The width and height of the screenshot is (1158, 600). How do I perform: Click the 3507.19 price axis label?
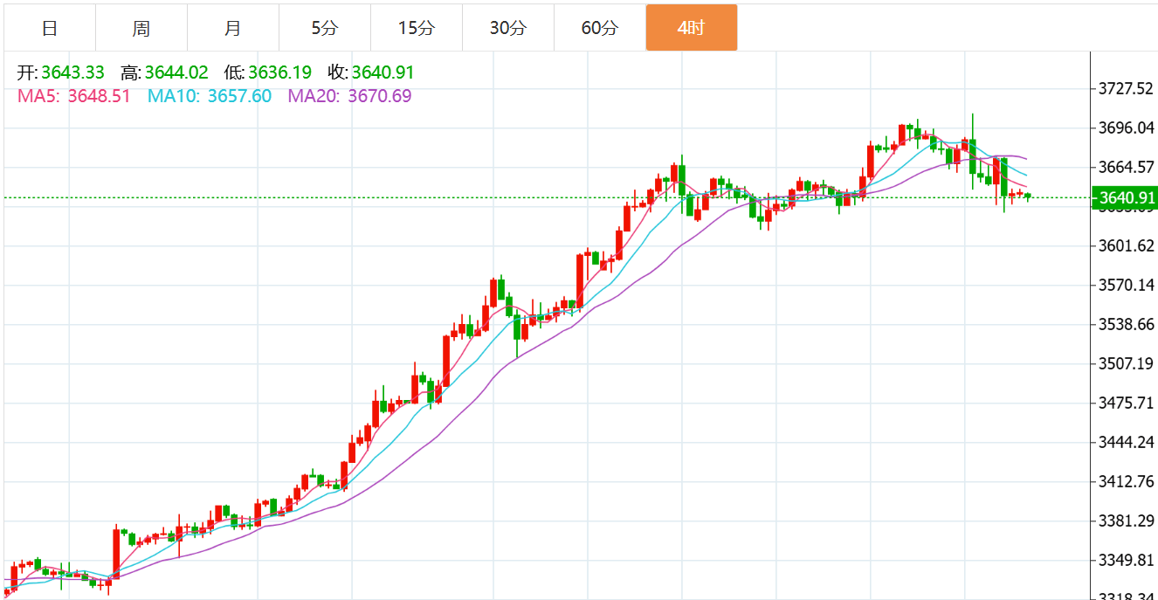coord(1125,363)
